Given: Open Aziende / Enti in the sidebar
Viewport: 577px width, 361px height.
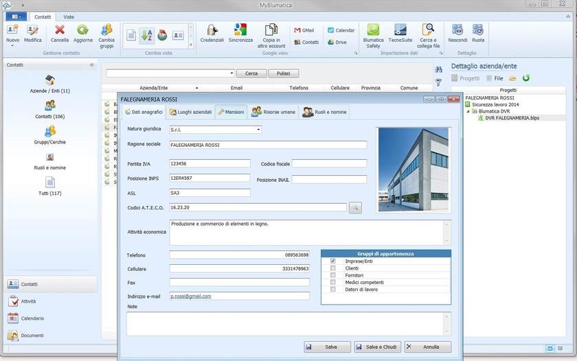Looking at the screenshot, I should click(x=49, y=84).
